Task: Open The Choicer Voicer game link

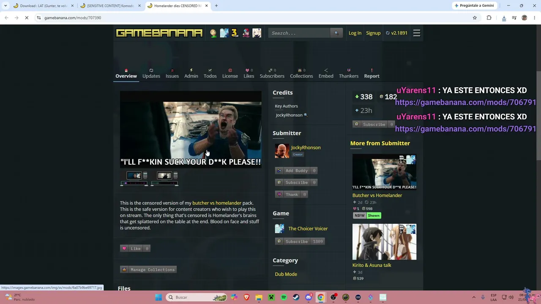Action: tap(308, 229)
